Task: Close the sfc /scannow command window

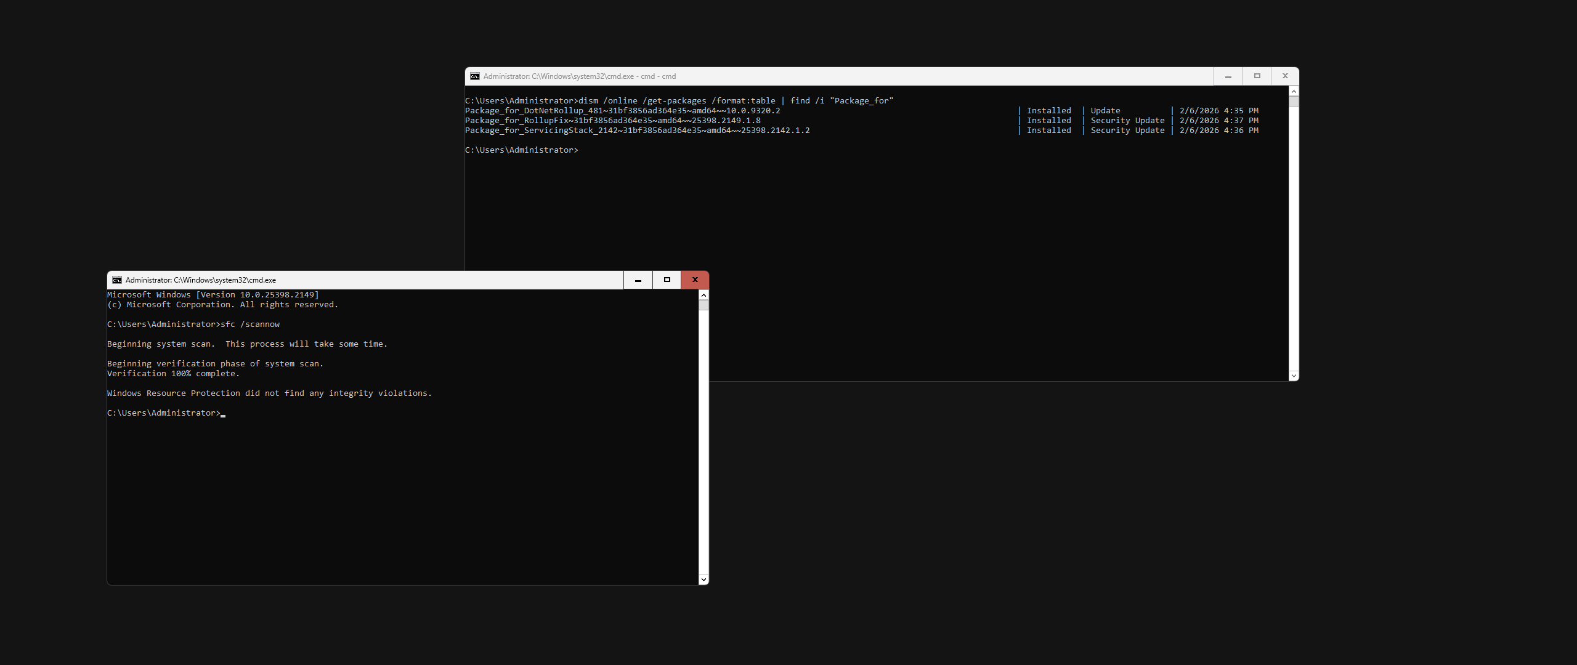Action: pos(695,280)
